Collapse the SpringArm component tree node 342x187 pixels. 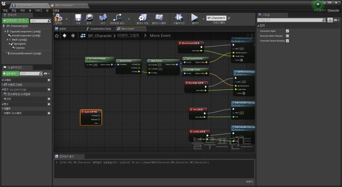click(9, 44)
